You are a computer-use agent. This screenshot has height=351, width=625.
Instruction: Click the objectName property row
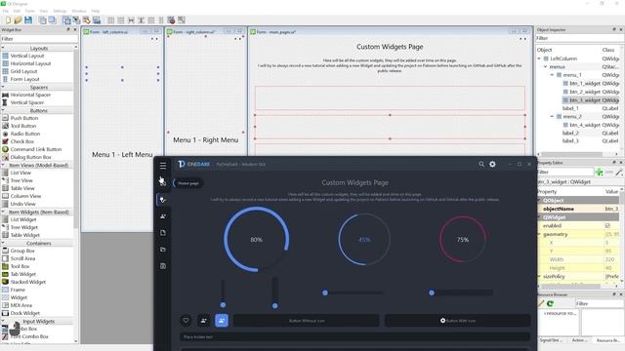click(579, 209)
